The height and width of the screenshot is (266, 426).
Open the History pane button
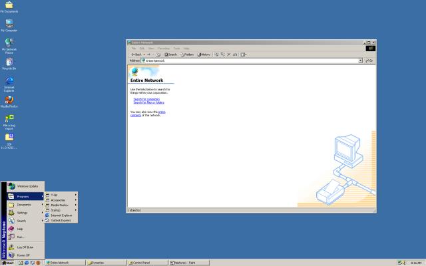pyautogui.click(x=204, y=55)
